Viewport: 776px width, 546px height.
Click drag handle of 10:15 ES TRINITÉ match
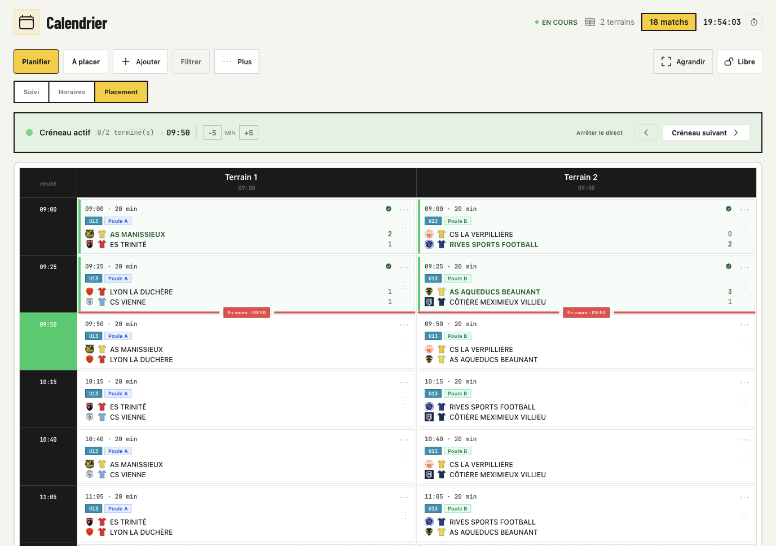(404, 400)
